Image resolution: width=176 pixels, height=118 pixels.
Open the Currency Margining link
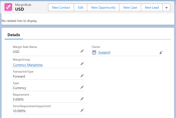coord(28,65)
